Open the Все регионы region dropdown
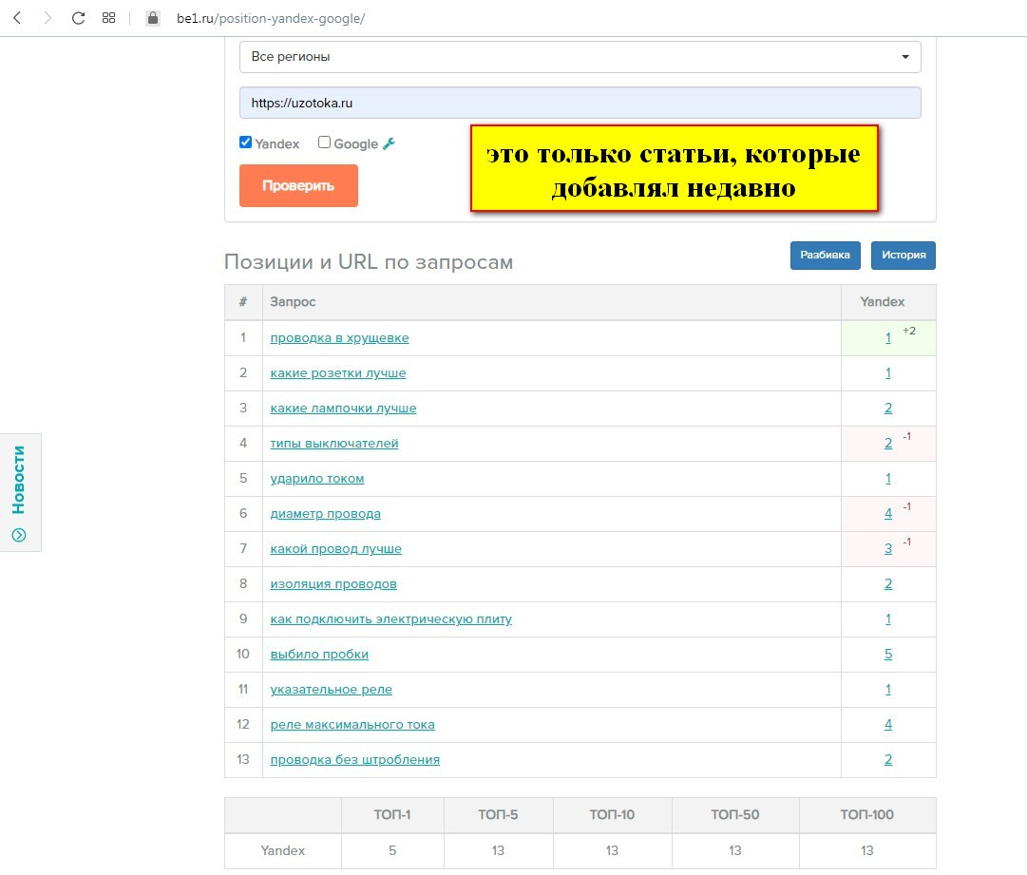The image size is (1027, 875). (580, 57)
